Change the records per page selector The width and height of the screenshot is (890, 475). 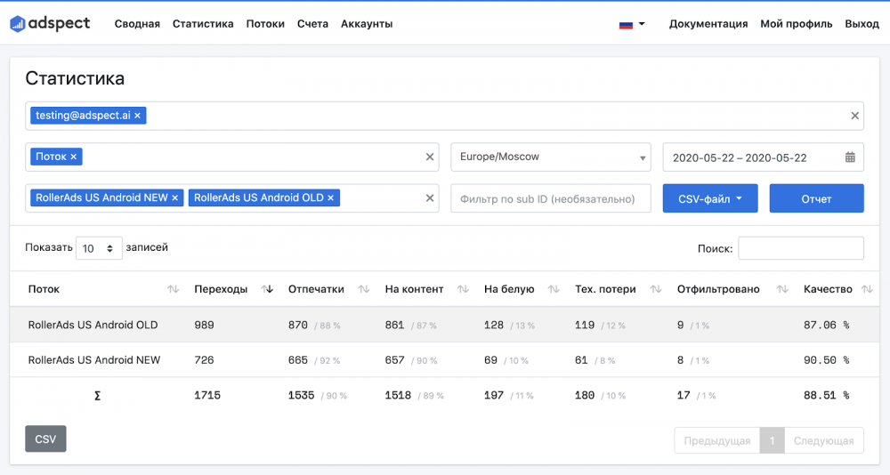coord(99,248)
